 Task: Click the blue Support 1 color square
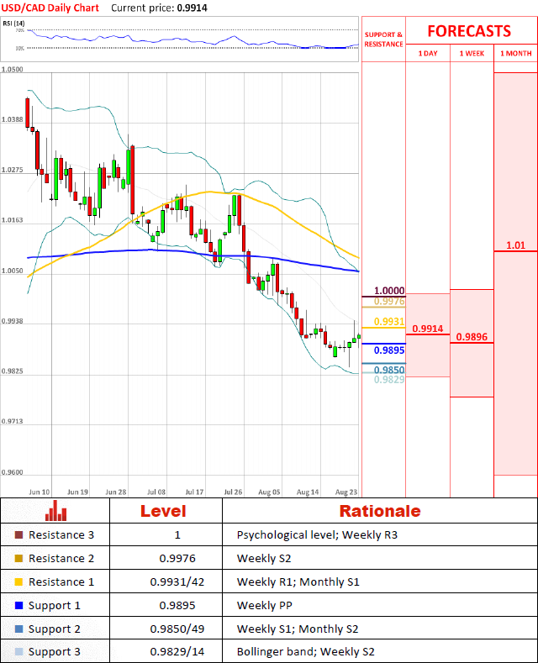[x=19, y=606]
